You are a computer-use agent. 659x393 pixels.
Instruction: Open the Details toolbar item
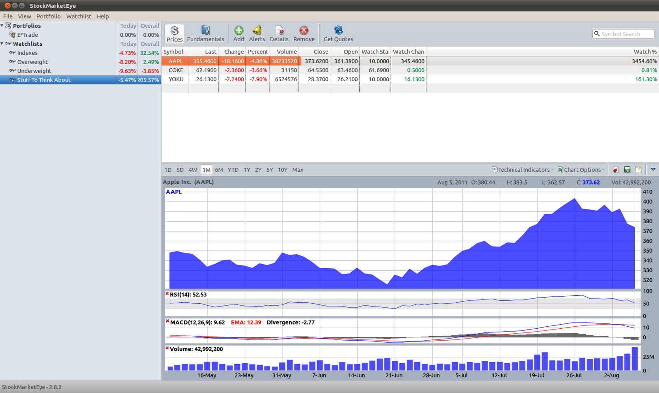tap(279, 33)
